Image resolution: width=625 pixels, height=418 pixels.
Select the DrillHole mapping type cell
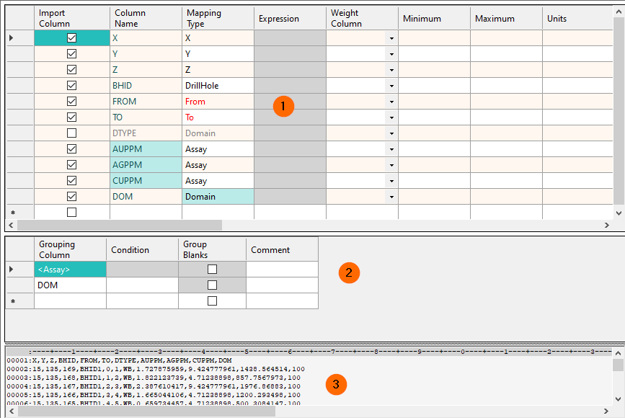coord(218,86)
